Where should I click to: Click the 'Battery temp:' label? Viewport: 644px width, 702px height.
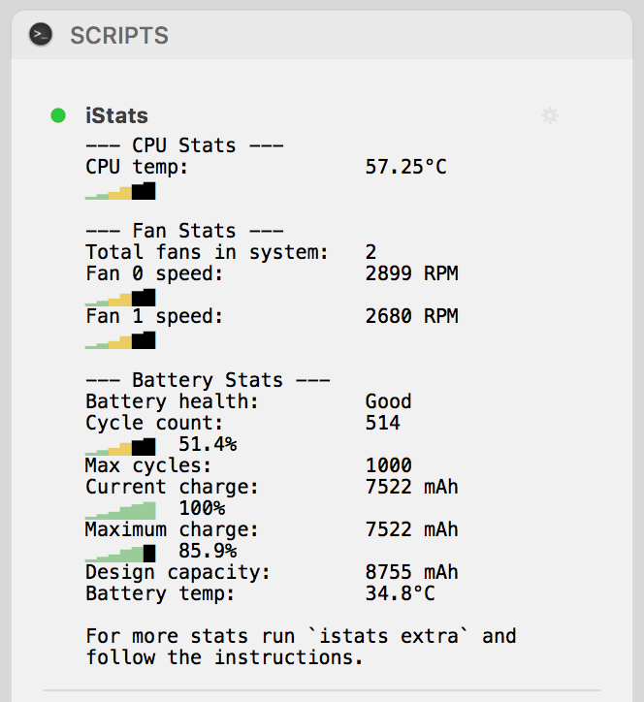(160, 594)
